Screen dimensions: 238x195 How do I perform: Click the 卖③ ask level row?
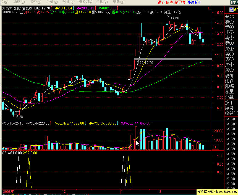tap(231, 32)
